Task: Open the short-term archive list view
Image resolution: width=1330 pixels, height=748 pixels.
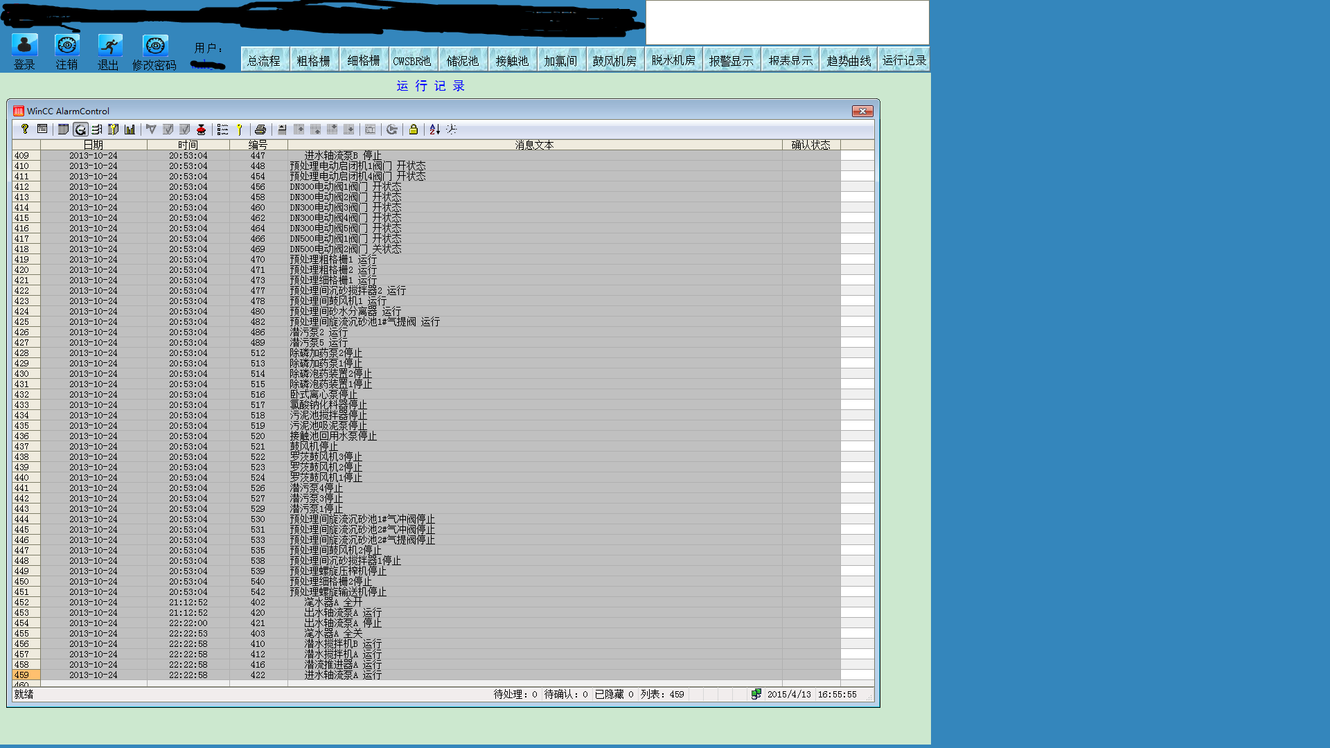Action: pyautogui.click(x=80, y=130)
